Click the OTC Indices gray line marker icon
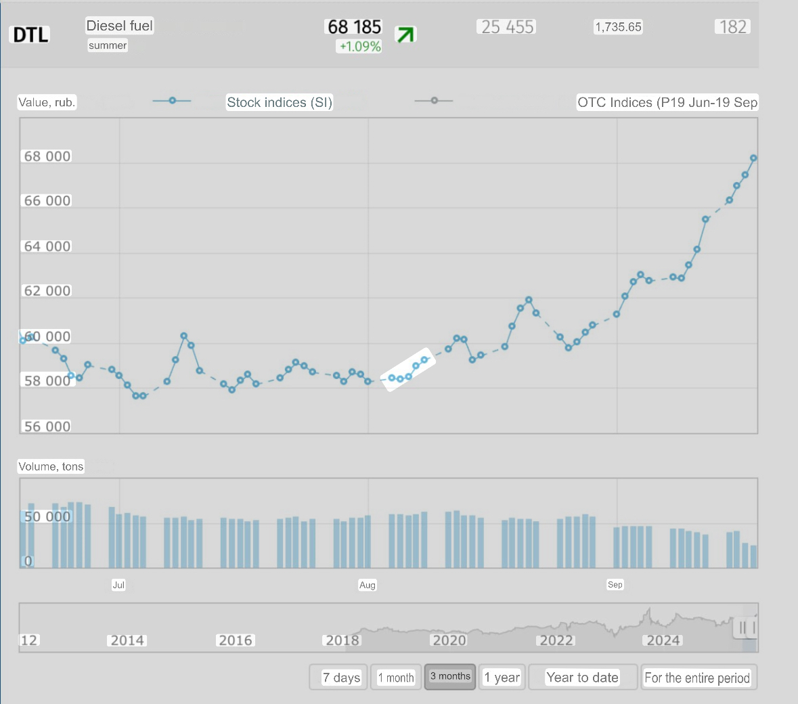This screenshot has height=704, width=798. pos(434,101)
